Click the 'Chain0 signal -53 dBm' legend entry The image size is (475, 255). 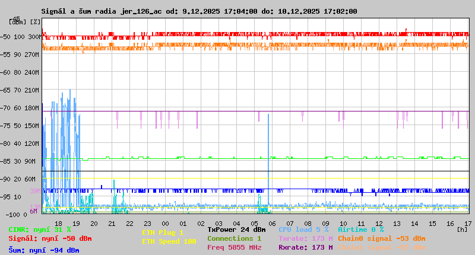[x=381, y=238]
